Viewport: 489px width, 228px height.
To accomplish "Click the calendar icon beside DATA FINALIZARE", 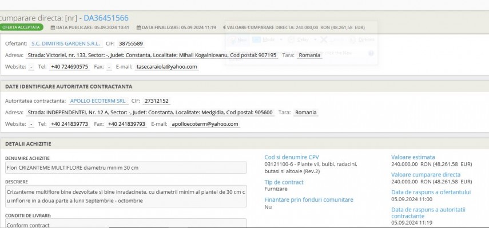I will 138,27.
